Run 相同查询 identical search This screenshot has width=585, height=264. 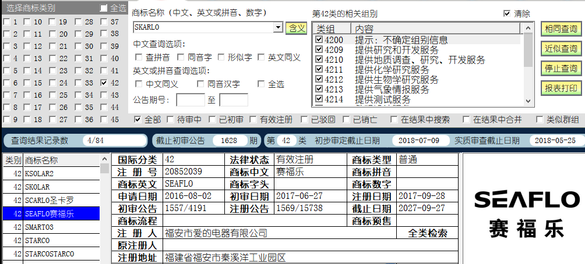point(561,29)
